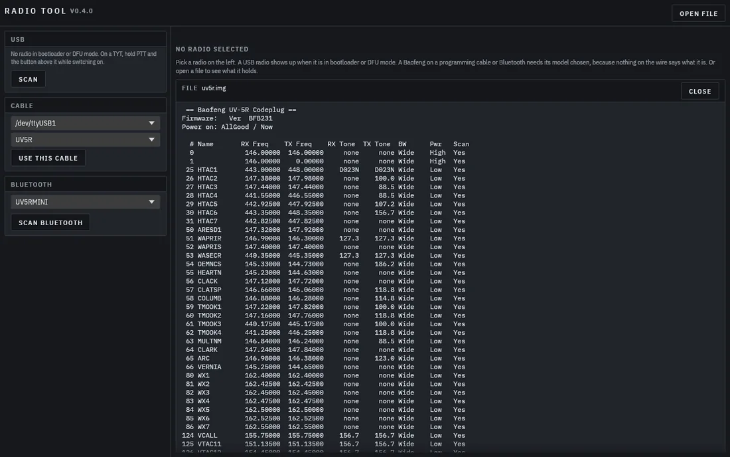
Task: Select the Baofeng UV-5R Codeplug header line
Action: tap(241, 110)
